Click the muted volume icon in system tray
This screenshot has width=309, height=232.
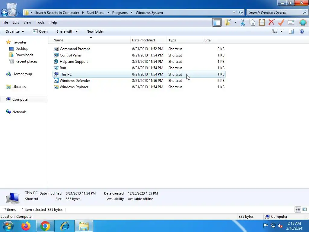pyautogui.click(x=280, y=226)
